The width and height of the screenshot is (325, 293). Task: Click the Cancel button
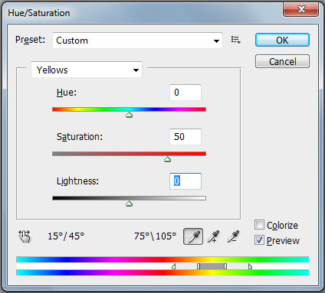(282, 61)
